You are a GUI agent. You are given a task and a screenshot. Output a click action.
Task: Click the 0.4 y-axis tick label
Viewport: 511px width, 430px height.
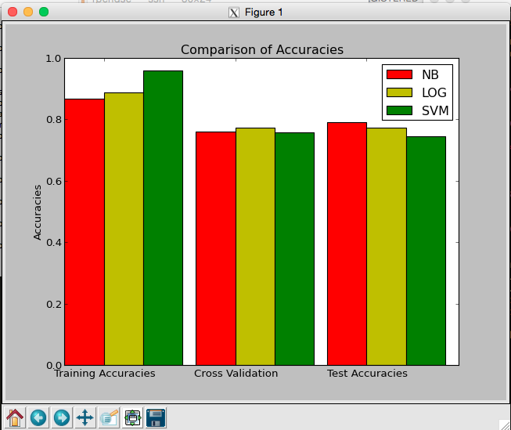pyautogui.click(x=53, y=243)
